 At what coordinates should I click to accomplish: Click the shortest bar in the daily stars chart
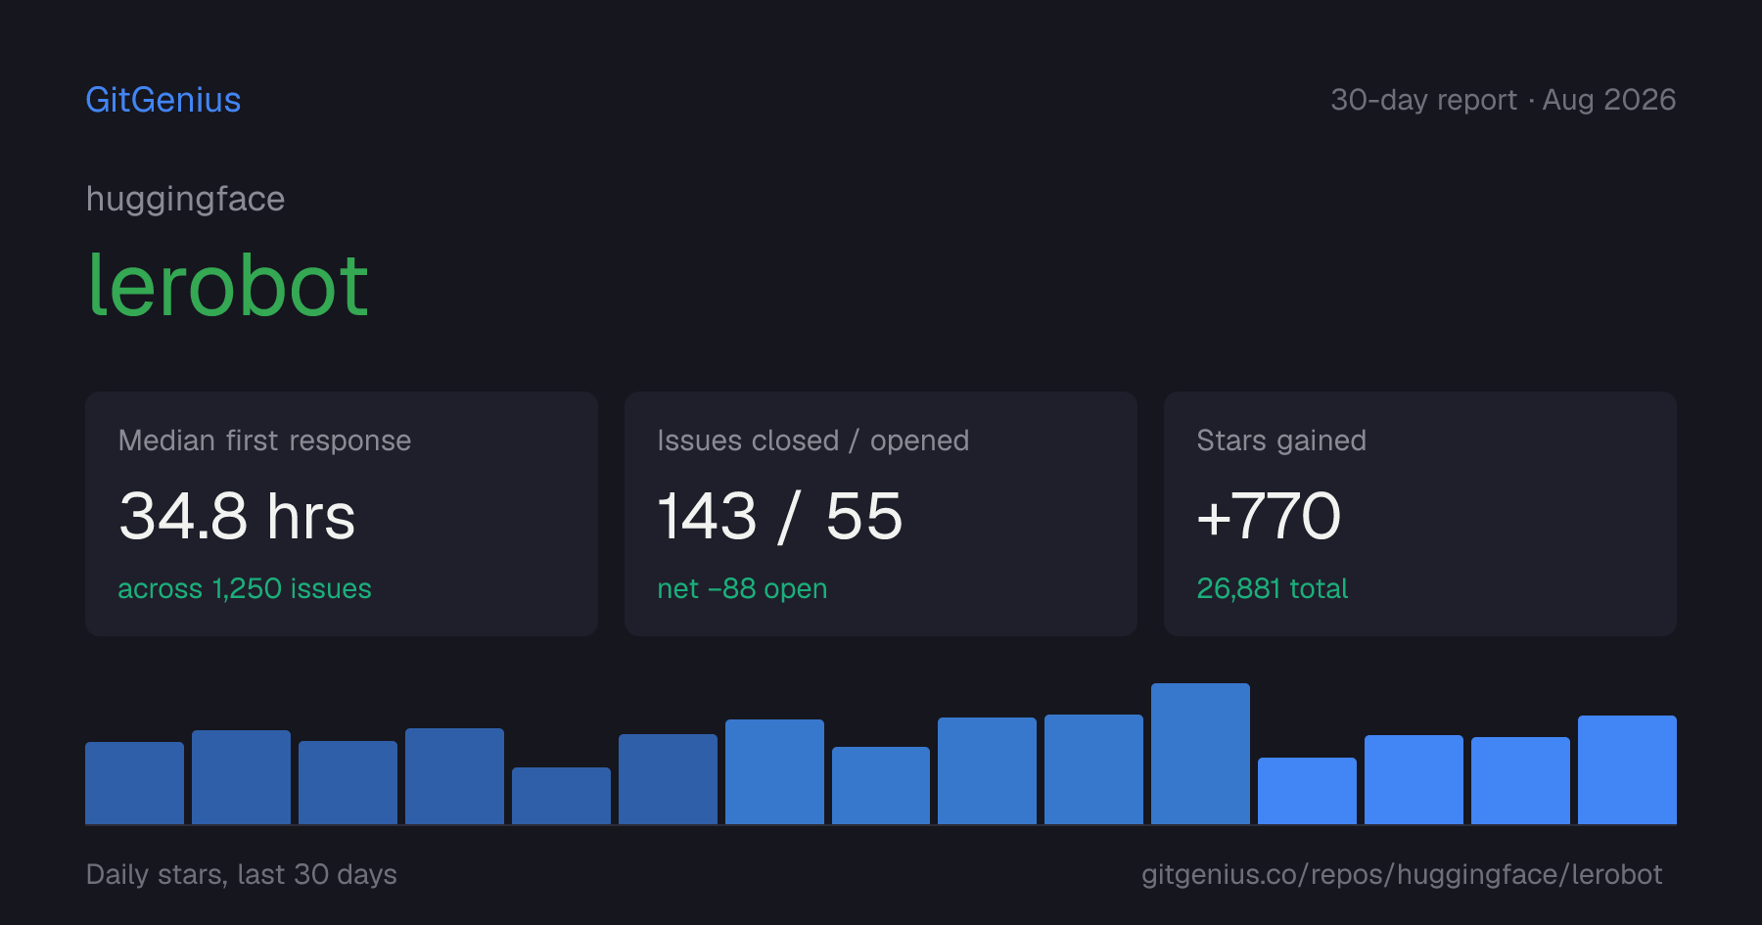[x=561, y=796]
